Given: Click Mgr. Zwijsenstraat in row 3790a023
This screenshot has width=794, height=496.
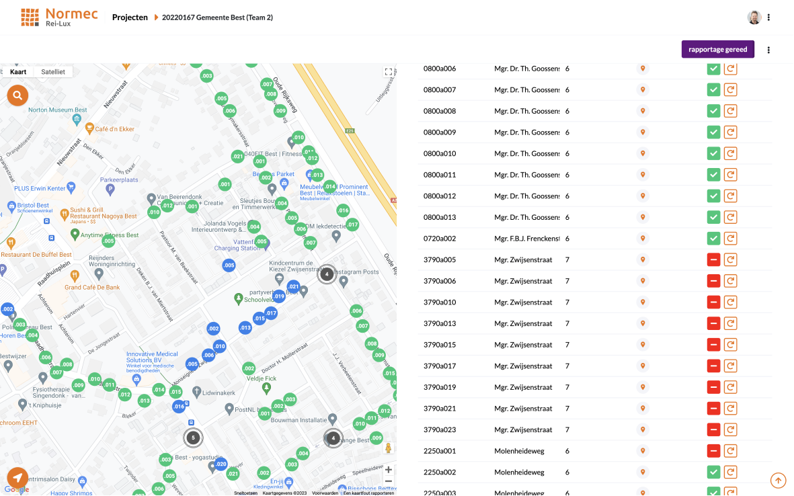Looking at the screenshot, I should point(523,429).
